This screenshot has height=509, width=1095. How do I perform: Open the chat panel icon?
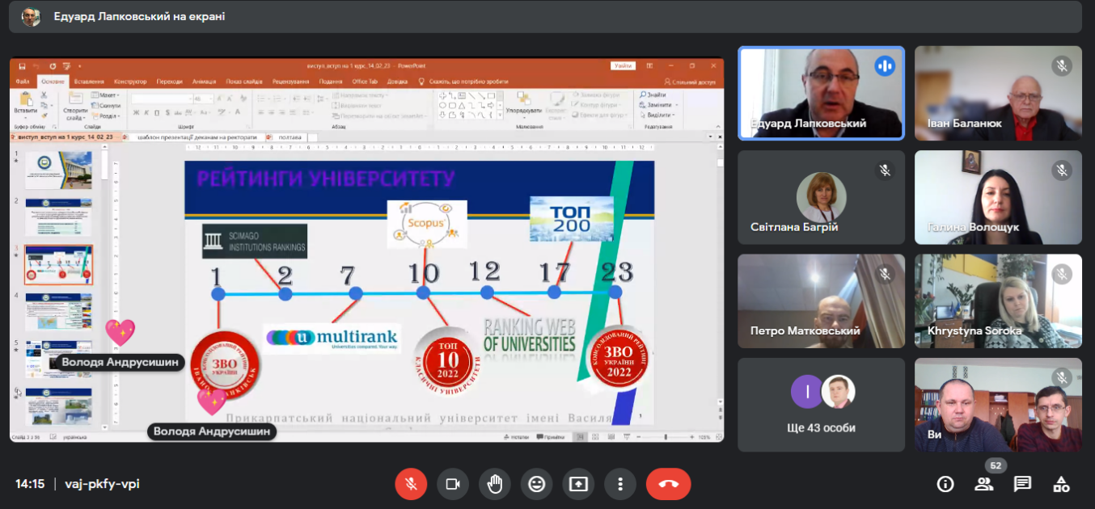tap(1022, 484)
